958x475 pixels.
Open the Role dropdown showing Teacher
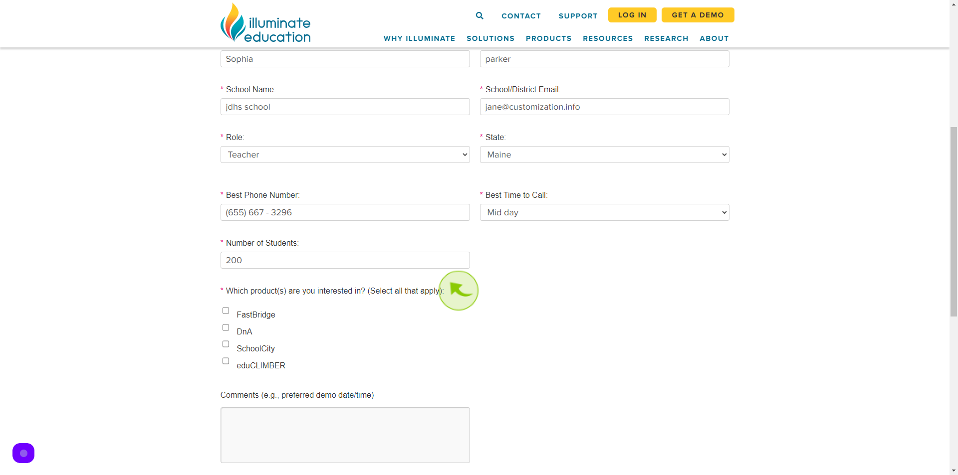pos(345,155)
